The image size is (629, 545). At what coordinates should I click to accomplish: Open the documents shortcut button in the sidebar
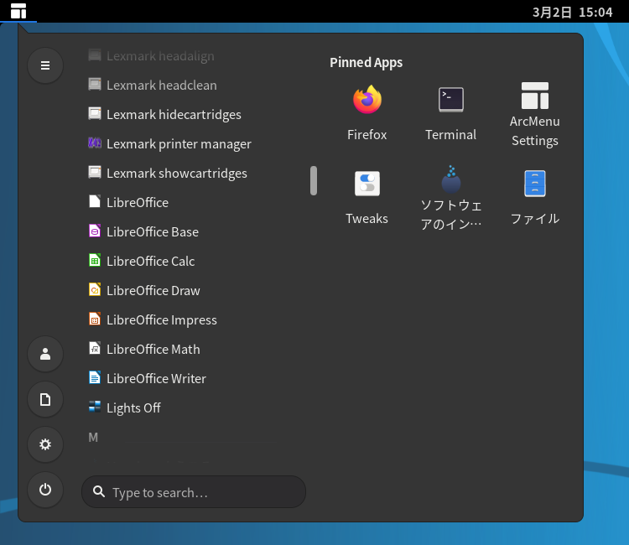pyautogui.click(x=45, y=399)
